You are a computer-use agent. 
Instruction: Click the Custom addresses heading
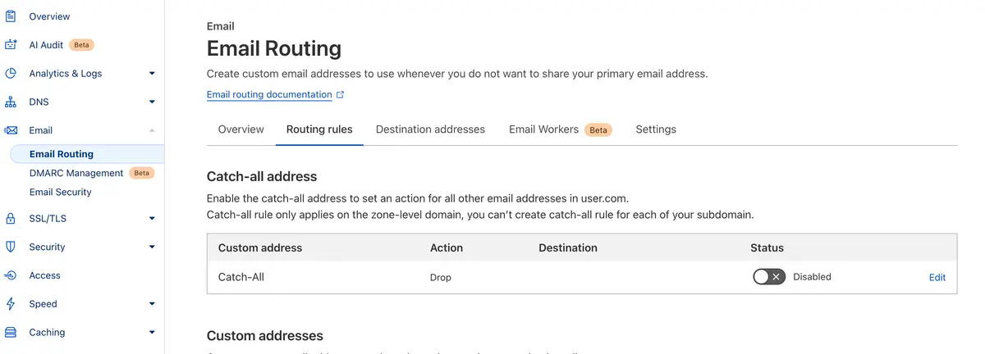[265, 336]
